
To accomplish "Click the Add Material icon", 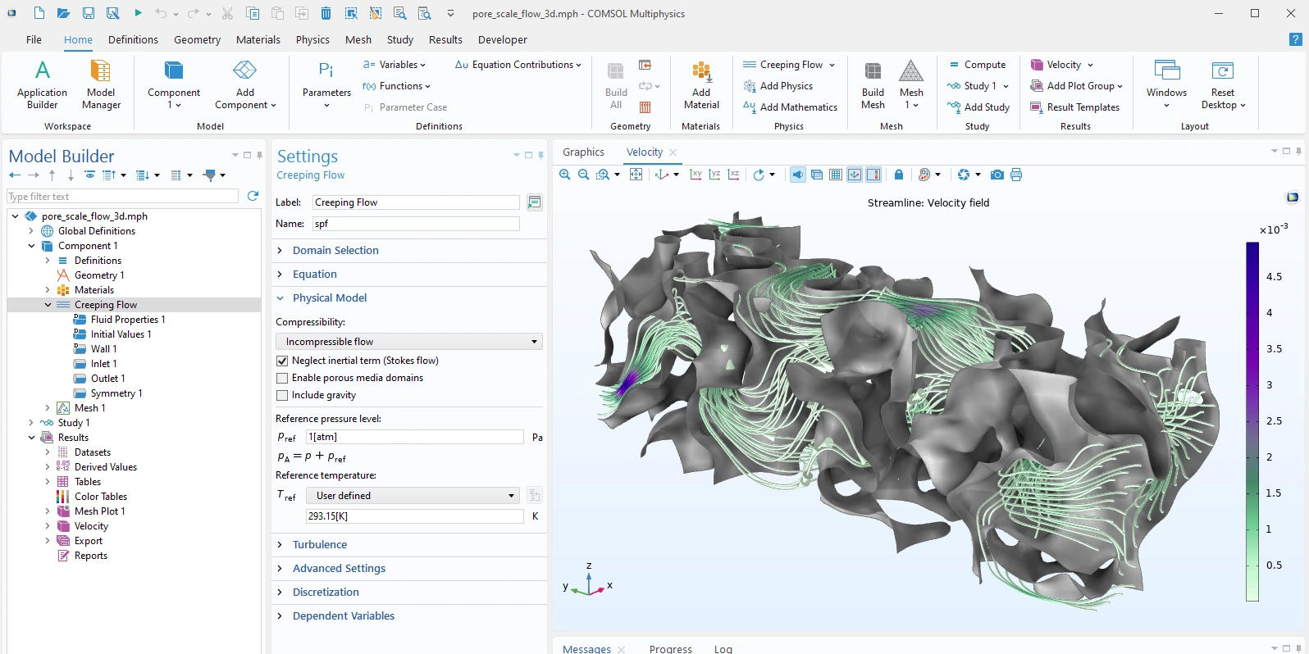I will pos(701,84).
